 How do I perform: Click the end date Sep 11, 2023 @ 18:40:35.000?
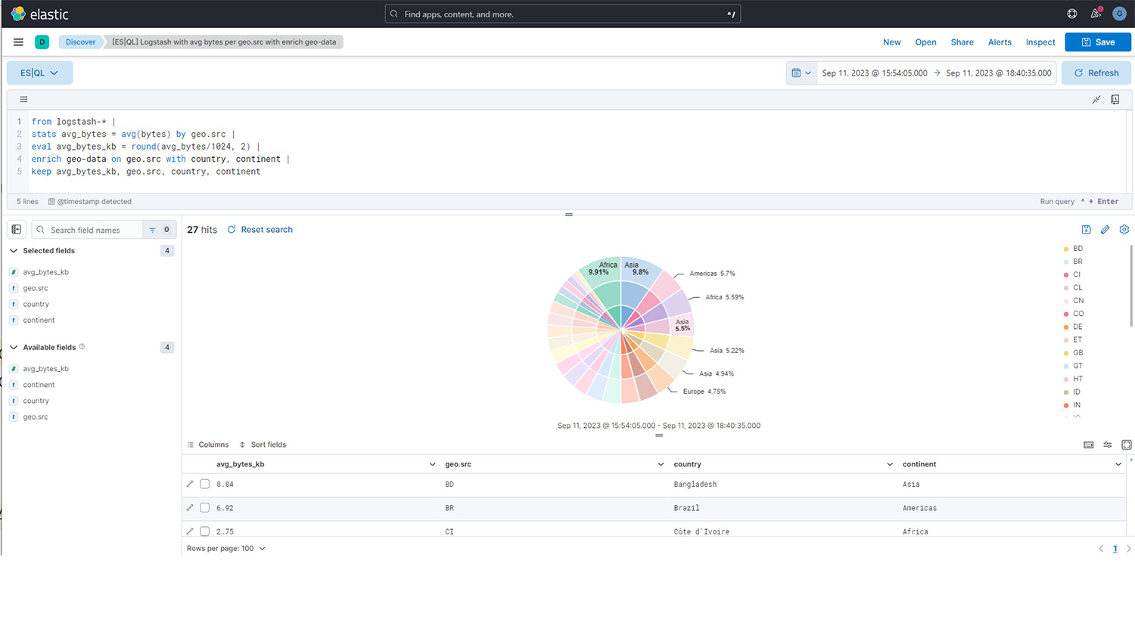click(x=998, y=73)
